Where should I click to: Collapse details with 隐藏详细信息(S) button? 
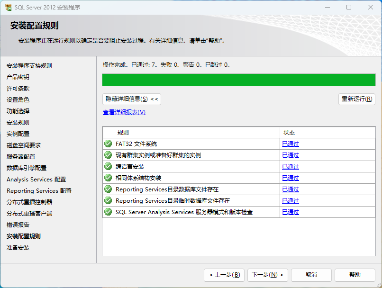(x=132, y=99)
